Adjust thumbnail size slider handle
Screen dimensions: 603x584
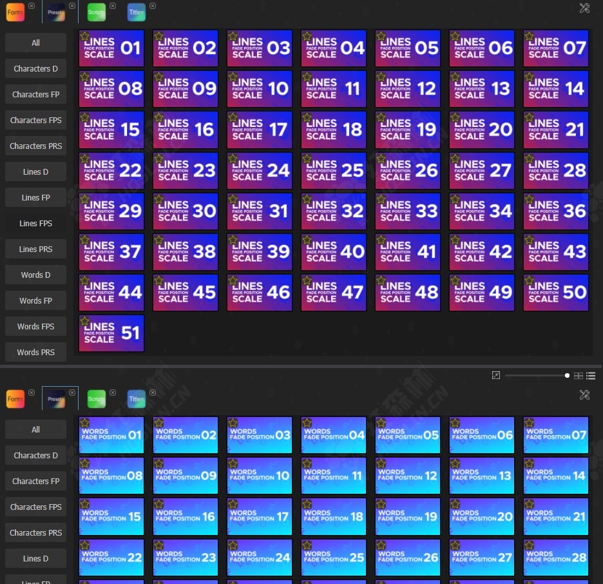click(567, 376)
